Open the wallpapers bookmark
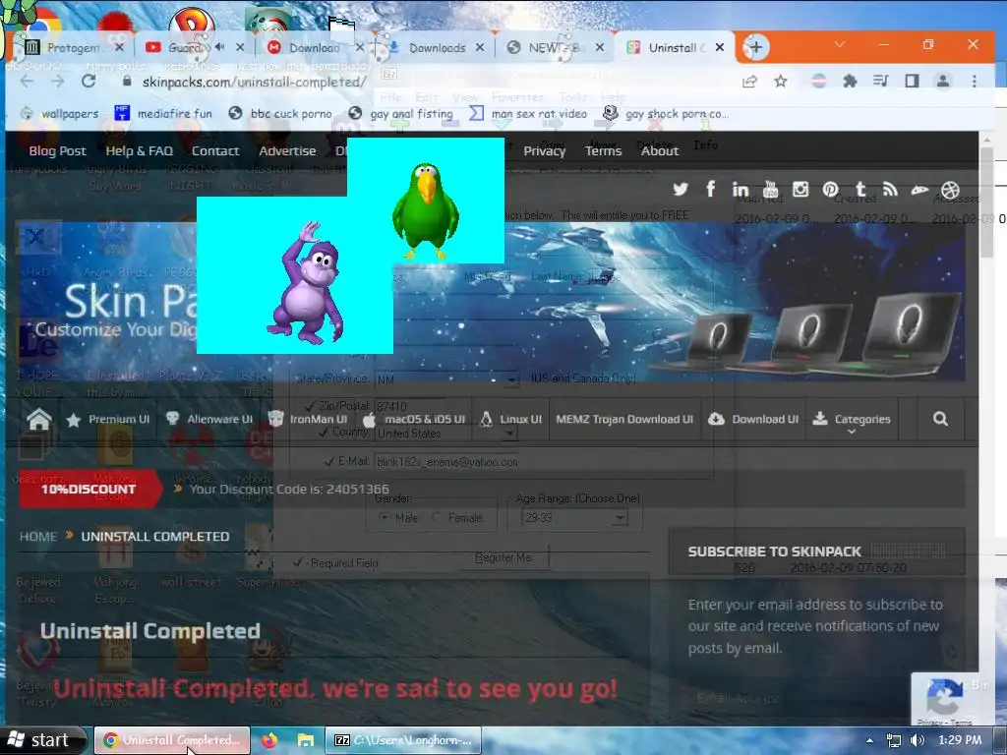The image size is (1007, 755). pos(60,114)
